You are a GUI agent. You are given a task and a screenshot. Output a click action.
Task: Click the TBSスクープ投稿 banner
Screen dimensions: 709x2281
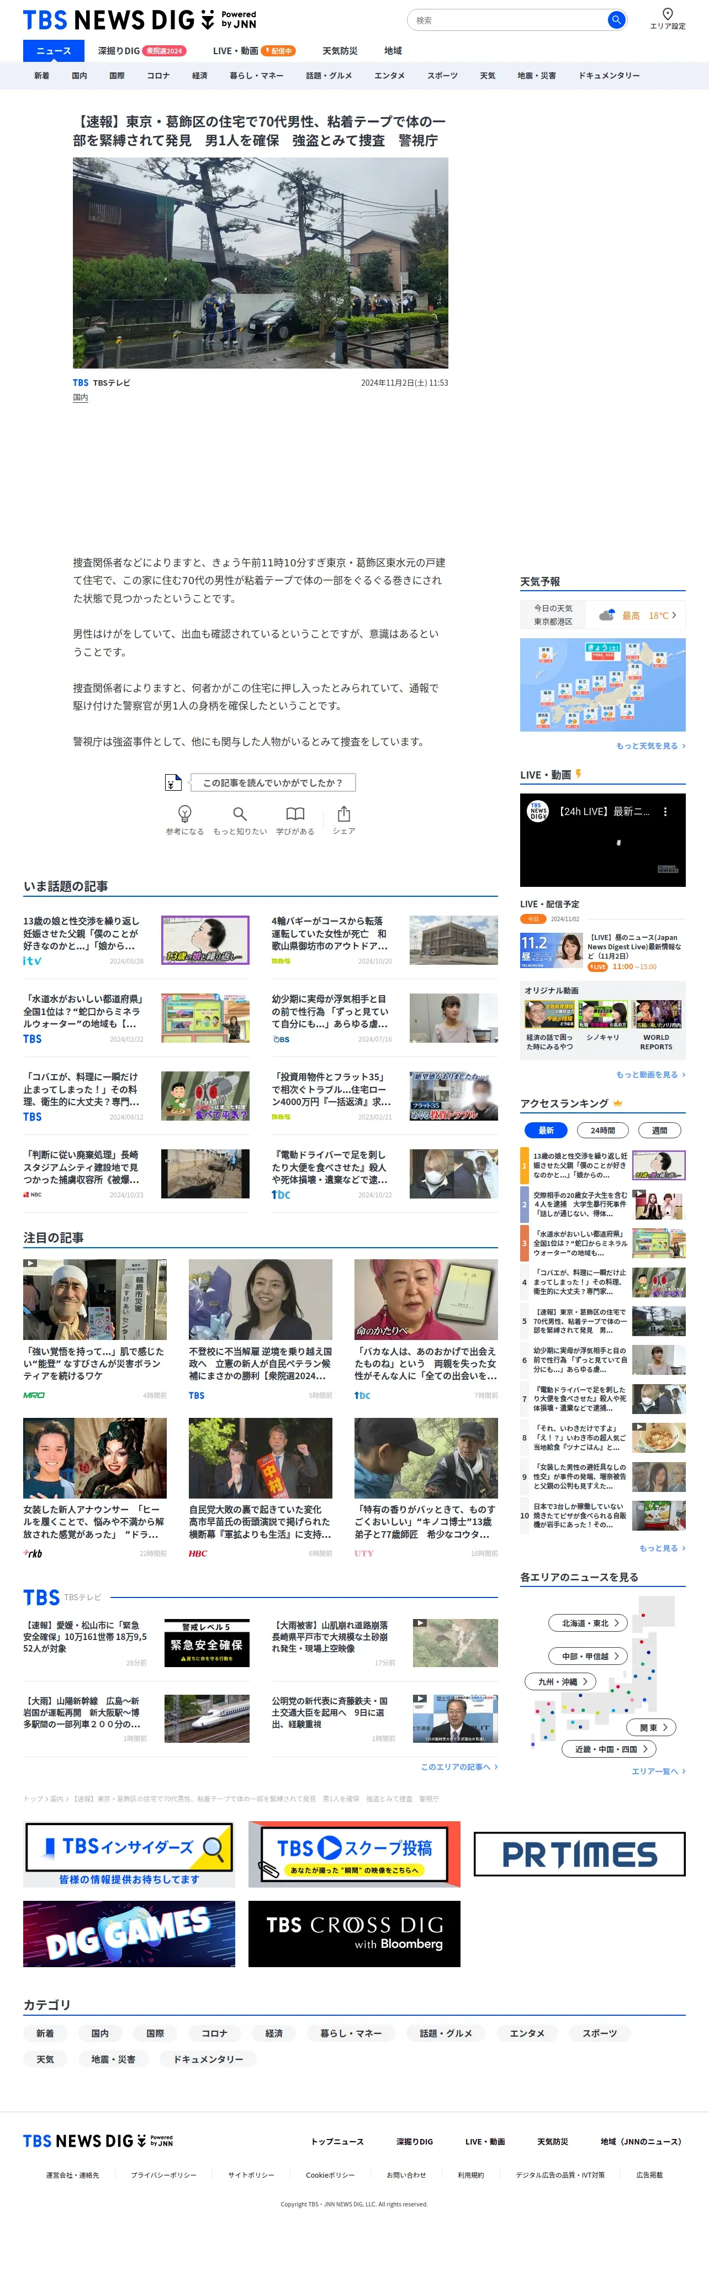[x=354, y=1854]
